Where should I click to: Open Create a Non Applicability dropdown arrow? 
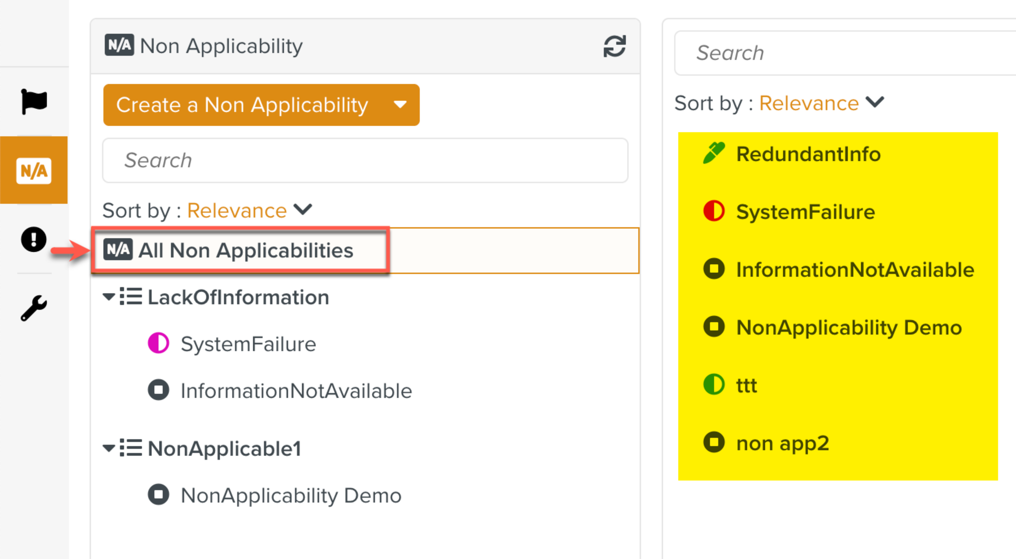[x=400, y=105]
